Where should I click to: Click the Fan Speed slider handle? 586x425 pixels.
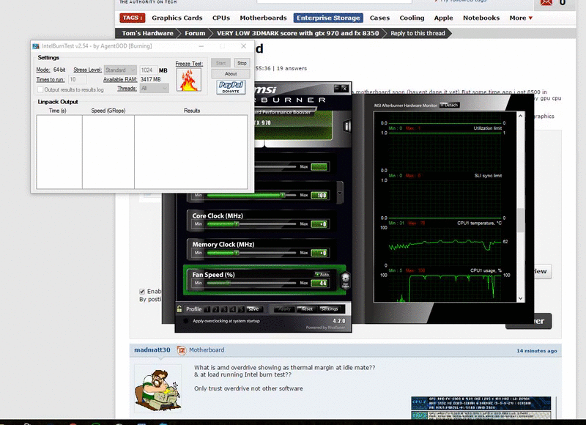[x=229, y=283]
